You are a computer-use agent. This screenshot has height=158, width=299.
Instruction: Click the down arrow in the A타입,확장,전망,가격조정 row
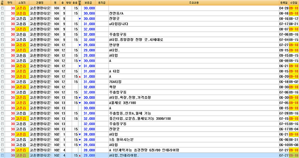click(80, 97)
